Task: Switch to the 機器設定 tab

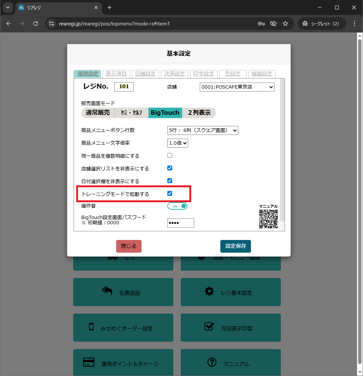Action: (262, 74)
